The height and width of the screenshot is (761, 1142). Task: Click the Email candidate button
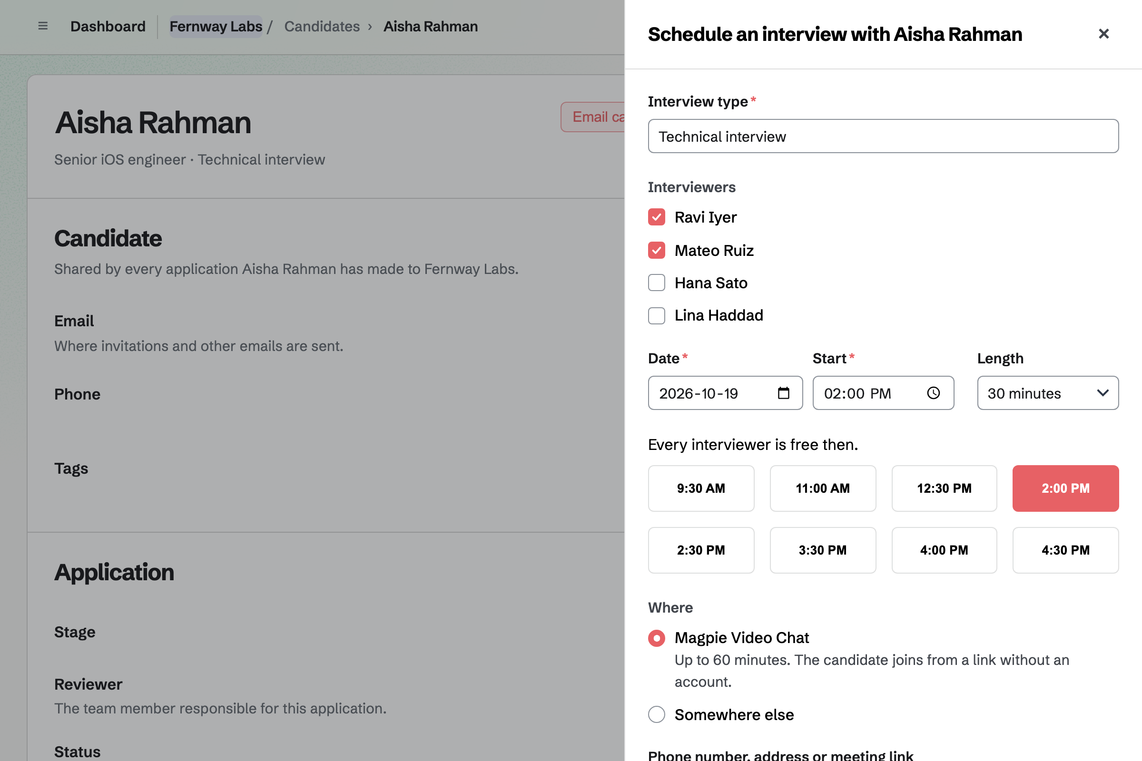pos(593,117)
